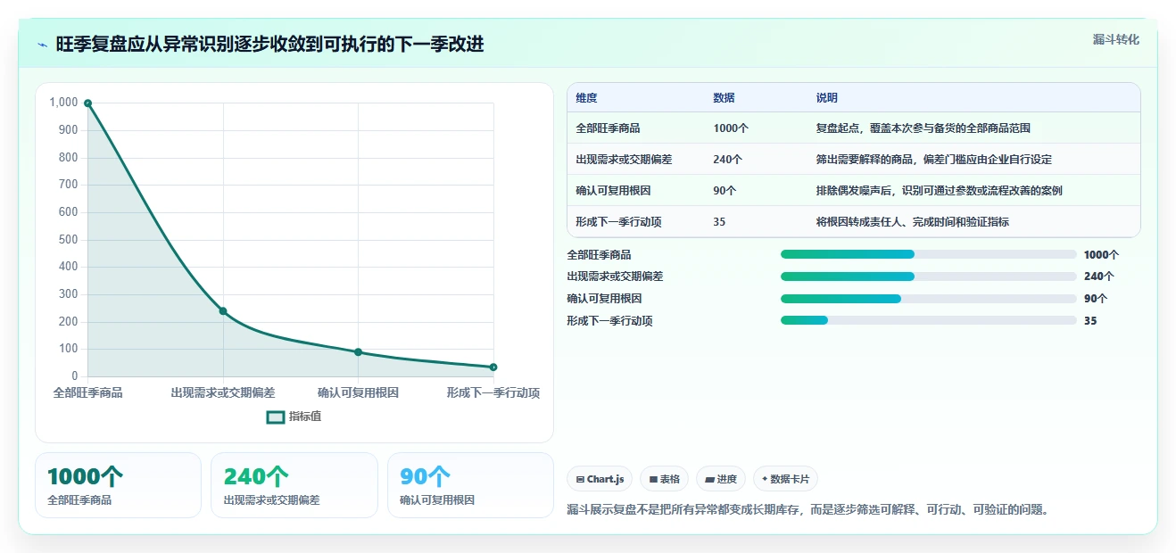This screenshot has width=1176, height=553.
Task: Select table cell 确认可复用根因
Action: click(614, 191)
